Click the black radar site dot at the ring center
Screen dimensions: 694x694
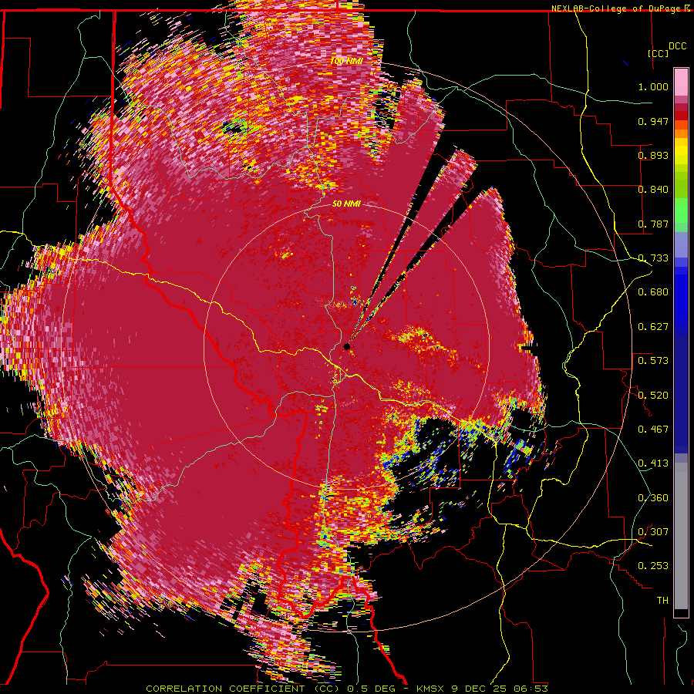coord(346,346)
